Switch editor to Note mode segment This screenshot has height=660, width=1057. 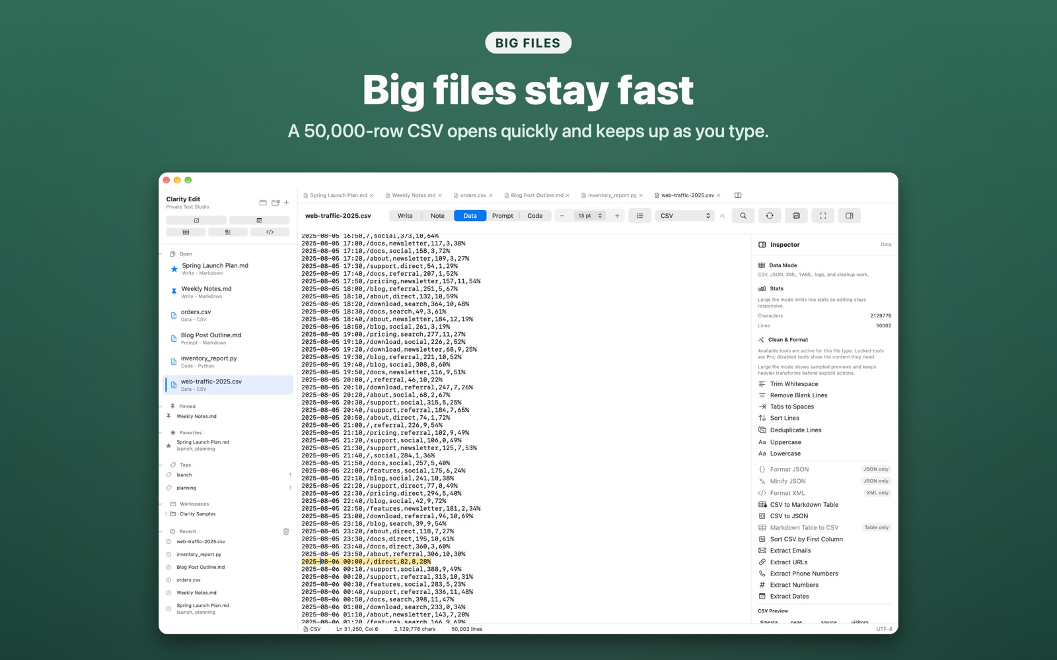click(x=437, y=216)
